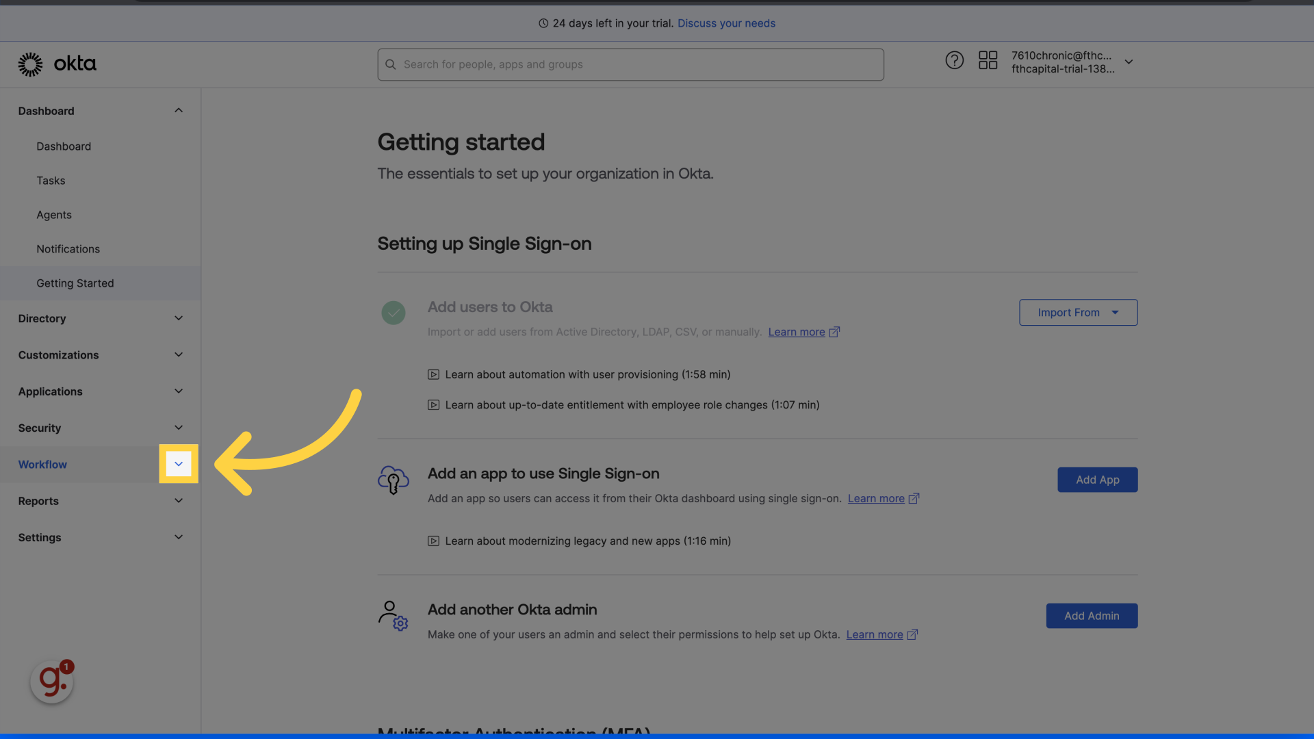Click video icon for automation user provisioning
The image size is (1314, 739).
tap(433, 374)
